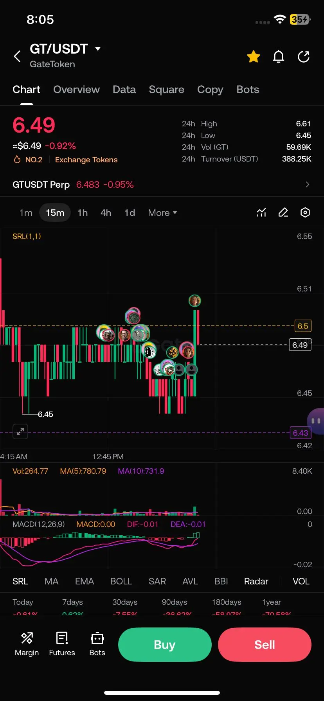Toggle the BBI indicator
The image size is (324, 701).
pyautogui.click(x=221, y=581)
